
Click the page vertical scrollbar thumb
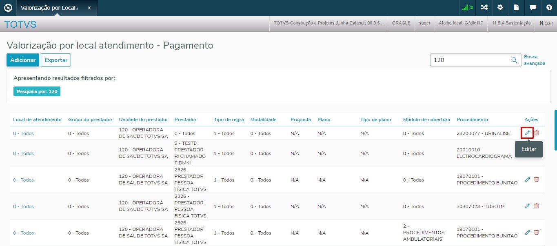pyautogui.click(x=555, y=130)
